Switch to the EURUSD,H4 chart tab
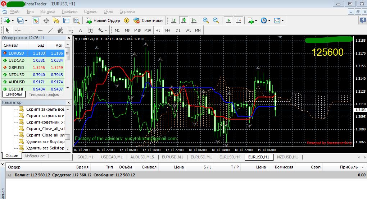 point(230,157)
